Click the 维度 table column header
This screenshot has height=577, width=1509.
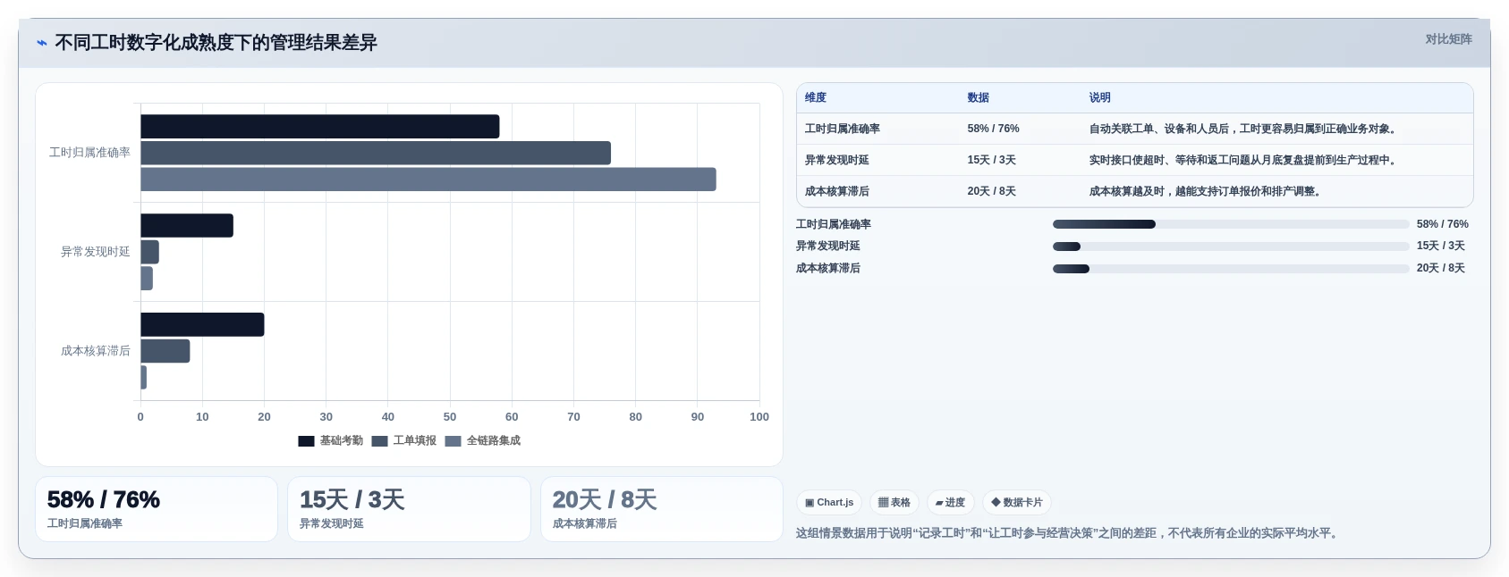(x=816, y=98)
